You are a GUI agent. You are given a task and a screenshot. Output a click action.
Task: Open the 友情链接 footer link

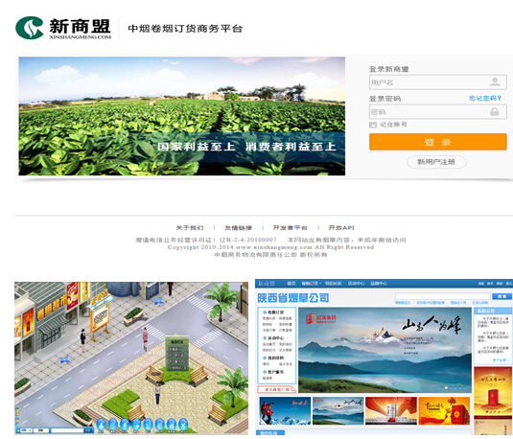[238, 228]
